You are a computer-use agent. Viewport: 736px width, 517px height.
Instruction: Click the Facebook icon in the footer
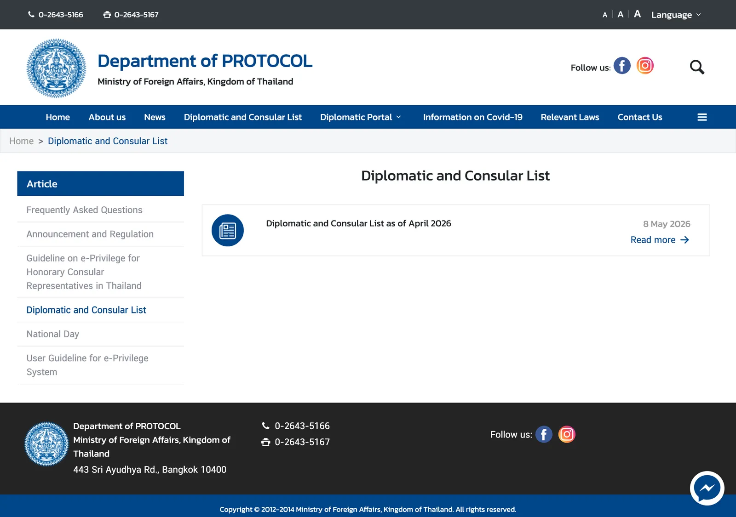pyautogui.click(x=544, y=434)
